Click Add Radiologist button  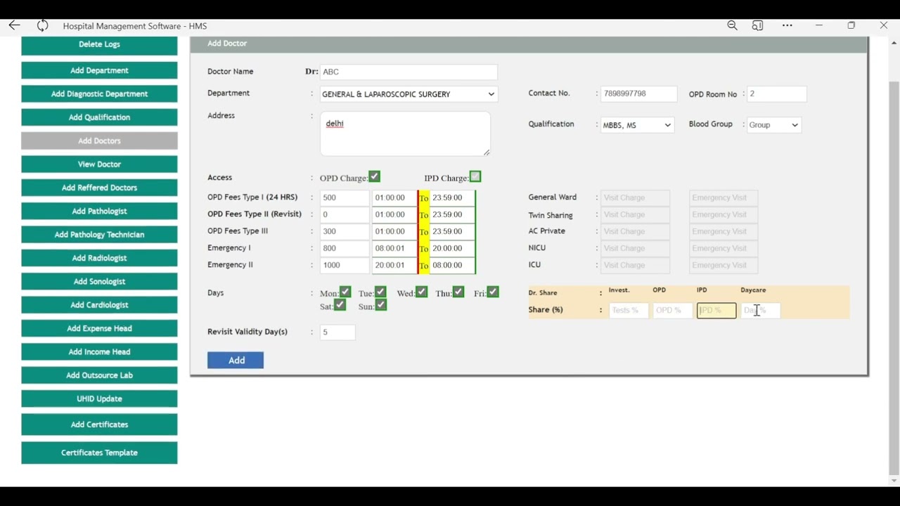pyautogui.click(x=99, y=258)
